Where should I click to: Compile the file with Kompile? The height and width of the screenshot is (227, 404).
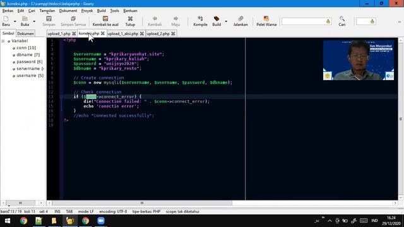pyautogui.click(x=200, y=21)
